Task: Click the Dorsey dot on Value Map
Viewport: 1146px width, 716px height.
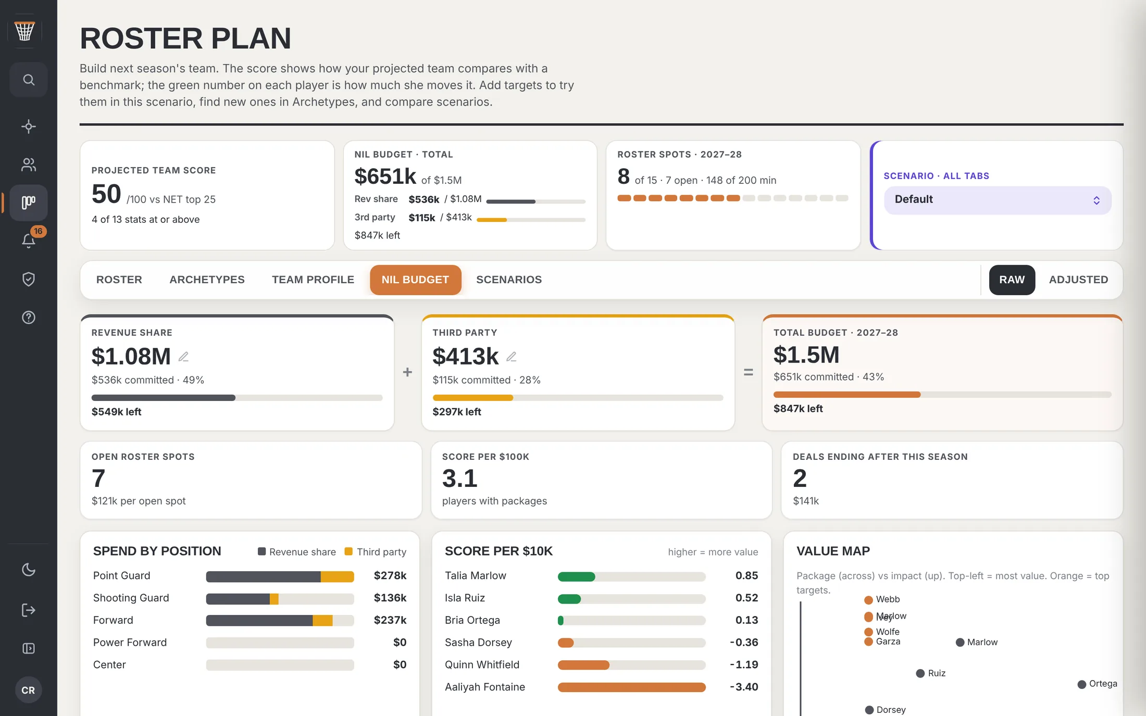Action: pyautogui.click(x=869, y=710)
